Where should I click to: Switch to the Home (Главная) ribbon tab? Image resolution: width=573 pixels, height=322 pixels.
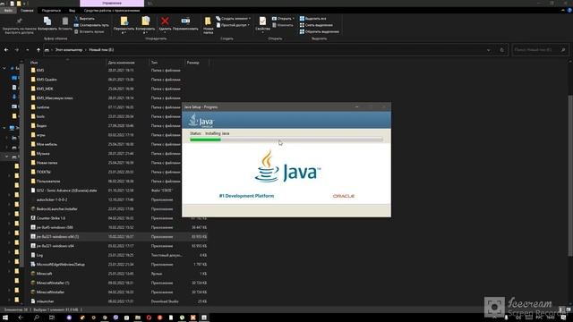click(x=27, y=10)
